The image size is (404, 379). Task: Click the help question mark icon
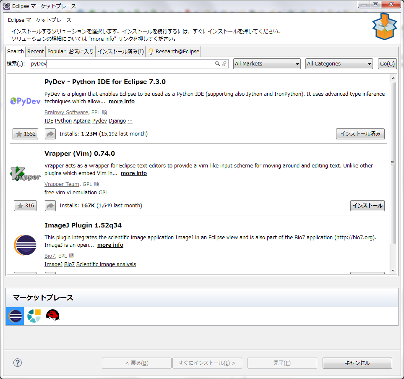(18, 363)
